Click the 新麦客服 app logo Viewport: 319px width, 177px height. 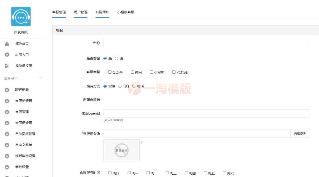coord(21,16)
